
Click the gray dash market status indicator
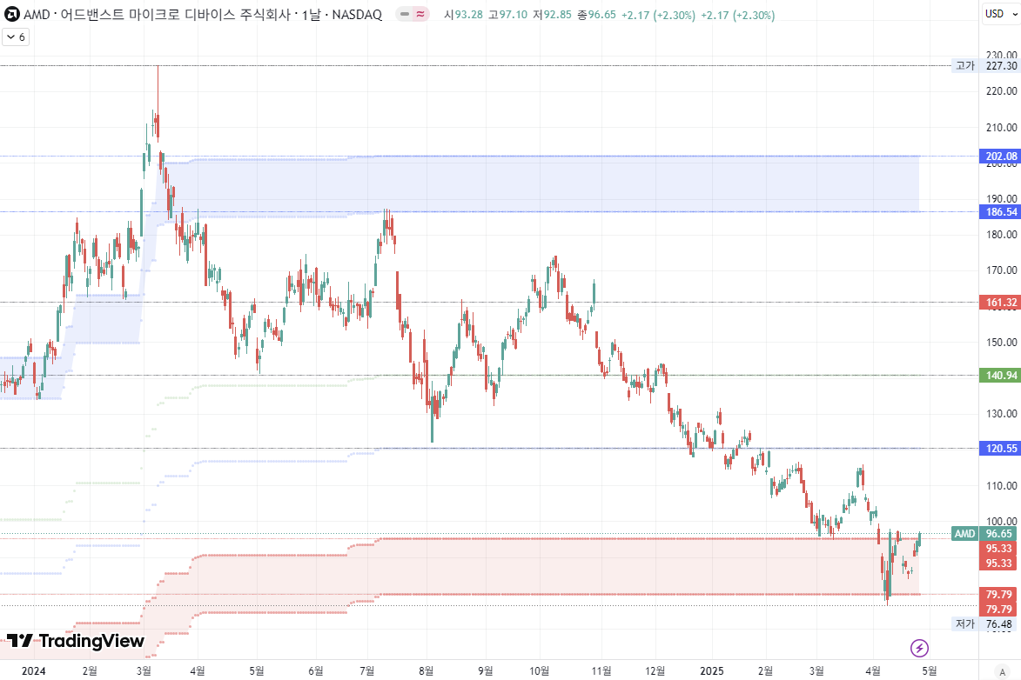tap(405, 14)
